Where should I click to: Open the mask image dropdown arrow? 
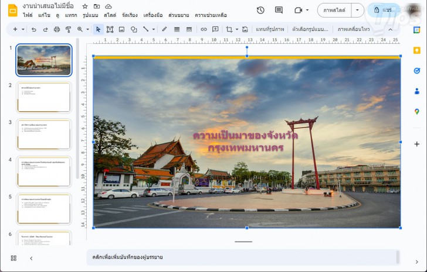tap(236, 29)
